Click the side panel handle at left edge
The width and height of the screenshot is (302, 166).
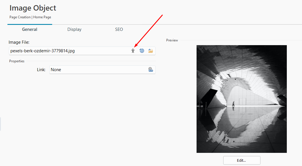click(0, 124)
